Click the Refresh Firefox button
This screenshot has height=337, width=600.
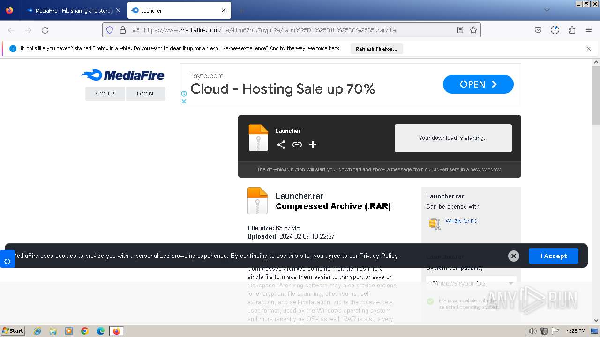376,49
